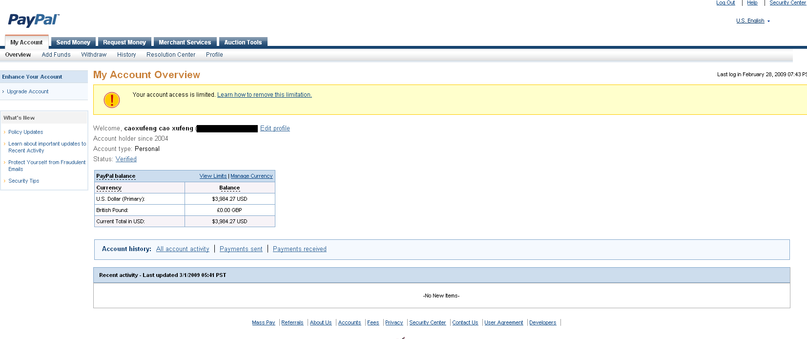Click the Upgrade Account link

coord(28,91)
